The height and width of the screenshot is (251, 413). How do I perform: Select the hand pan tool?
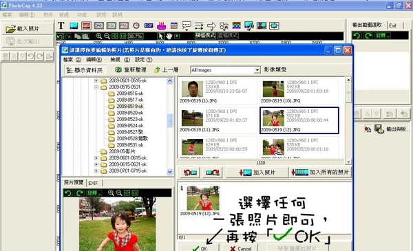[169, 36]
